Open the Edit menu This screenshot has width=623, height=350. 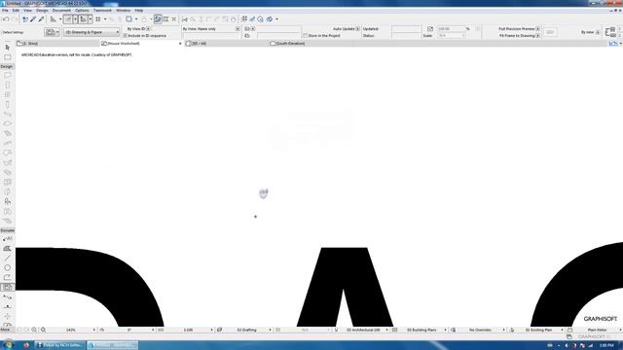coord(16,11)
